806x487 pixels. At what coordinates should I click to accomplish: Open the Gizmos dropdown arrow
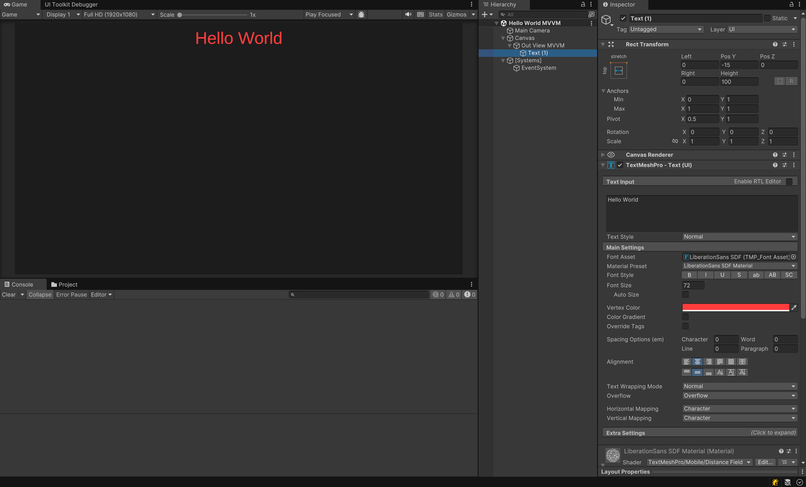tap(473, 14)
